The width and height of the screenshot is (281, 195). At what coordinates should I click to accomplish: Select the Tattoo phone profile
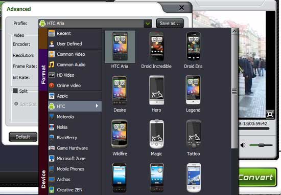tap(193, 137)
